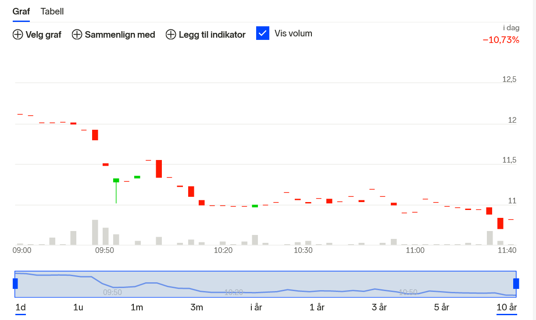
Task: Choose the 3 år time range
Action: 379,307
